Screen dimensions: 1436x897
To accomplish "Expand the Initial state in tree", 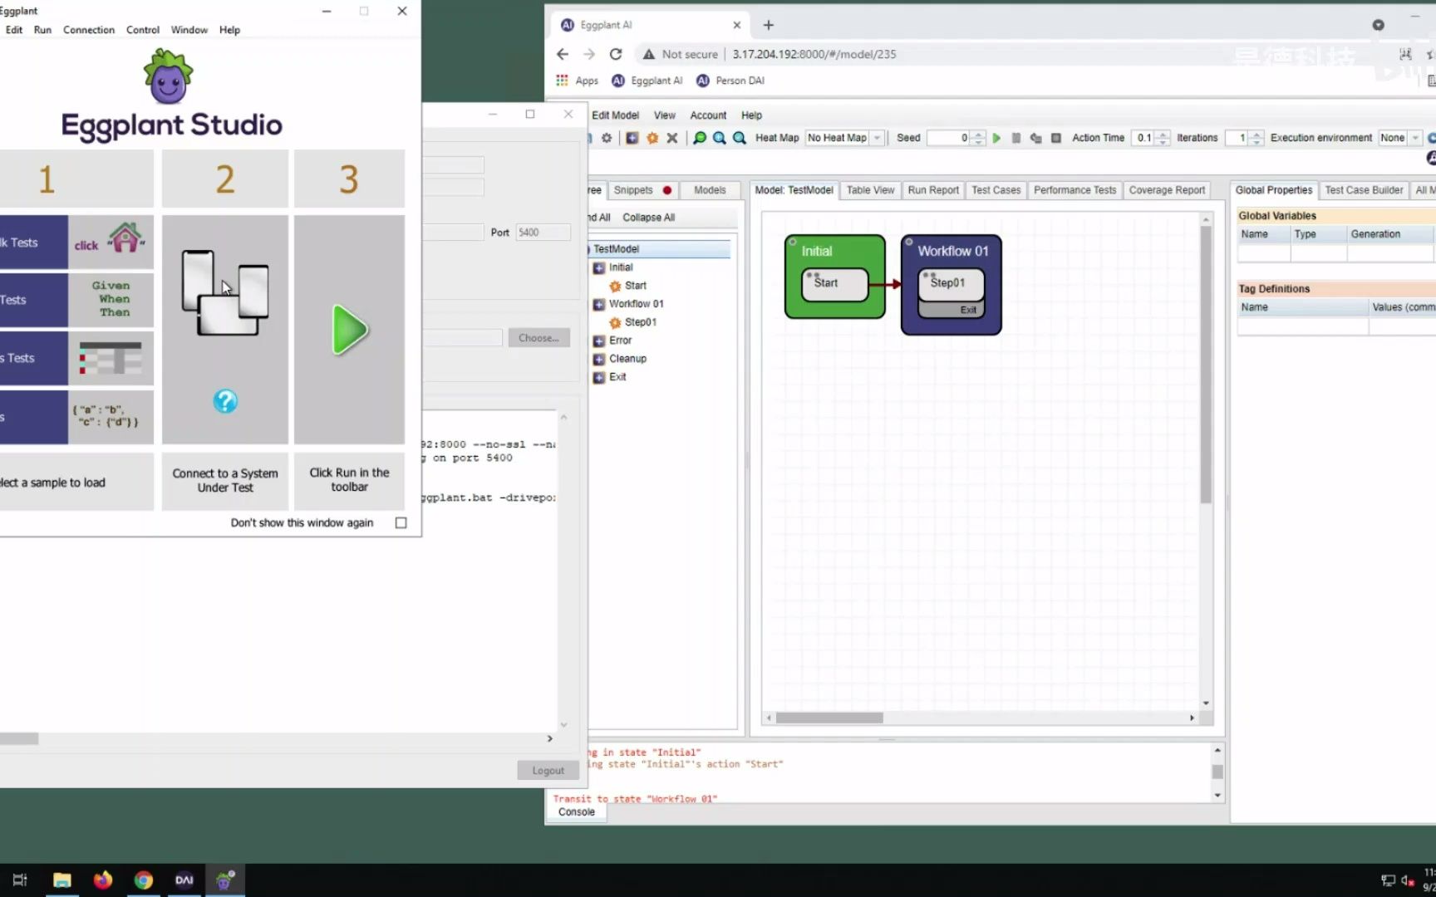I will (x=599, y=267).
